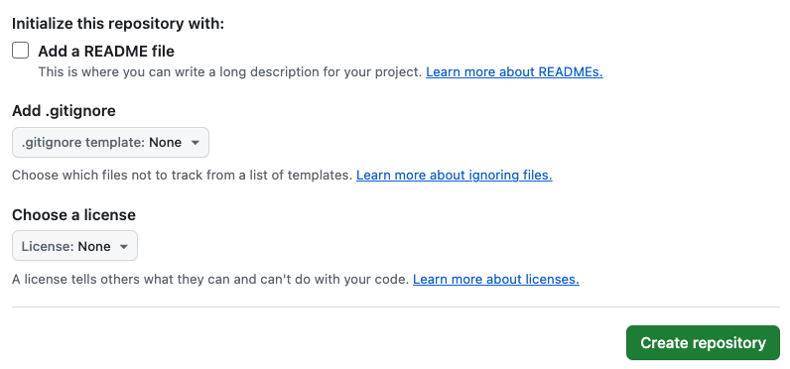
Task: Click the "Add a README file" label text
Action: [106, 51]
